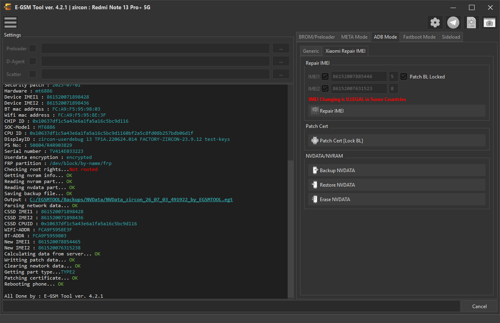Toggle the Patch BL Locked checkbox

[x=404, y=76]
